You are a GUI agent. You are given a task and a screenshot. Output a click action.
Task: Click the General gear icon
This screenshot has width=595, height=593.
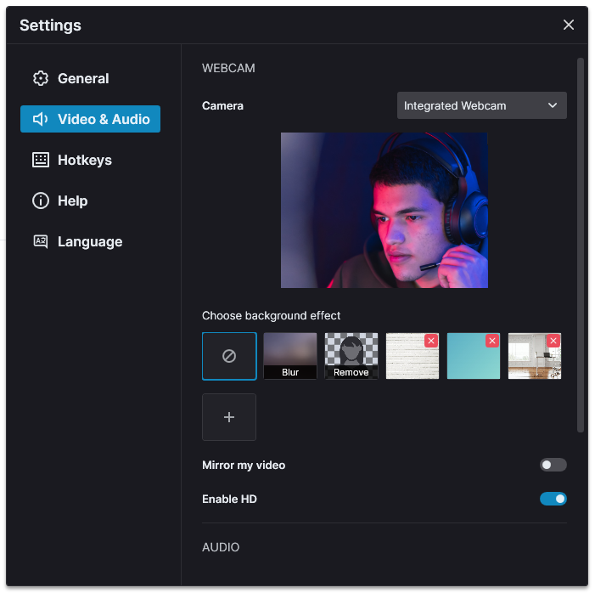pos(40,78)
